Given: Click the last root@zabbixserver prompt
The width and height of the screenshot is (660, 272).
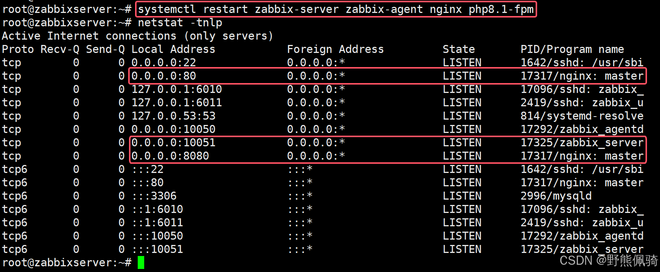Looking at the screenshot, I should pos(67,262).
